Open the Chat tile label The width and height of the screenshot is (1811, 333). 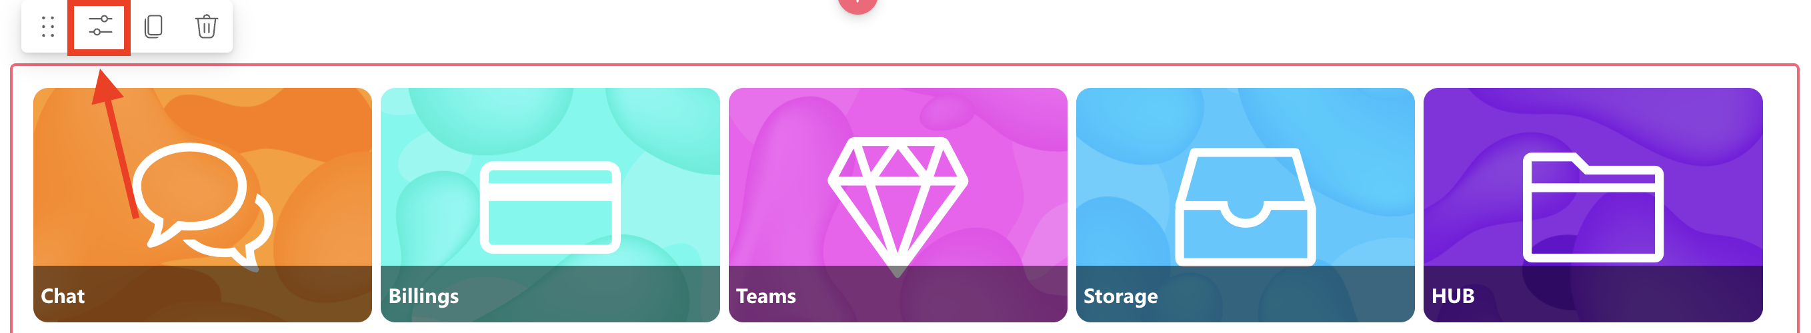click(63, 296)
